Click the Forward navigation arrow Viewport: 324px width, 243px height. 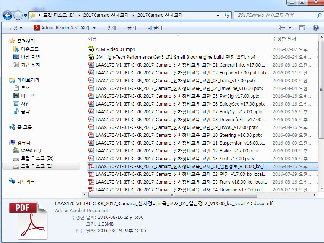pyautogui.click(x=18, y=15)
